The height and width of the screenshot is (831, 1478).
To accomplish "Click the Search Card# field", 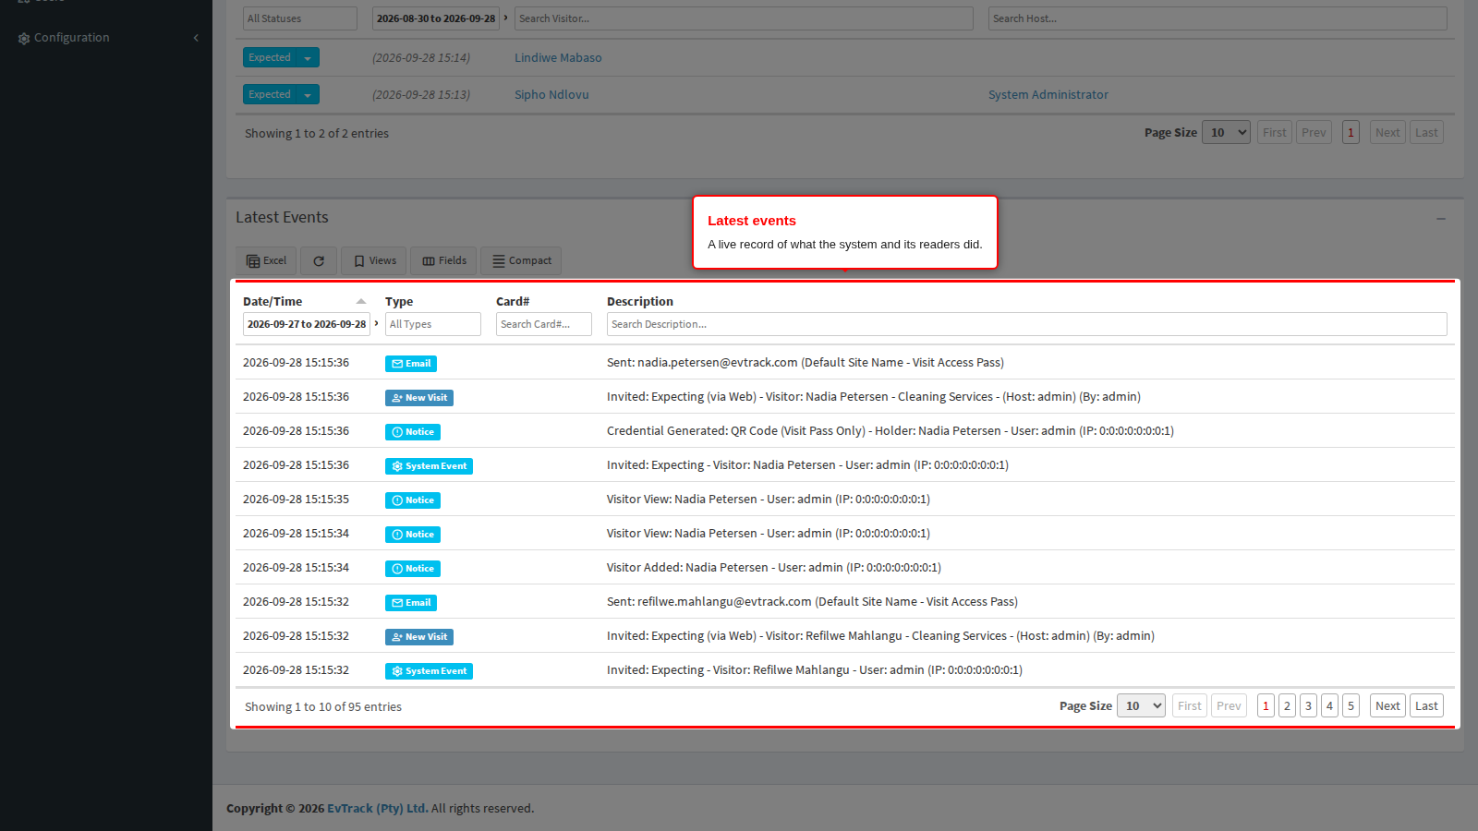I will pos(544,324).
